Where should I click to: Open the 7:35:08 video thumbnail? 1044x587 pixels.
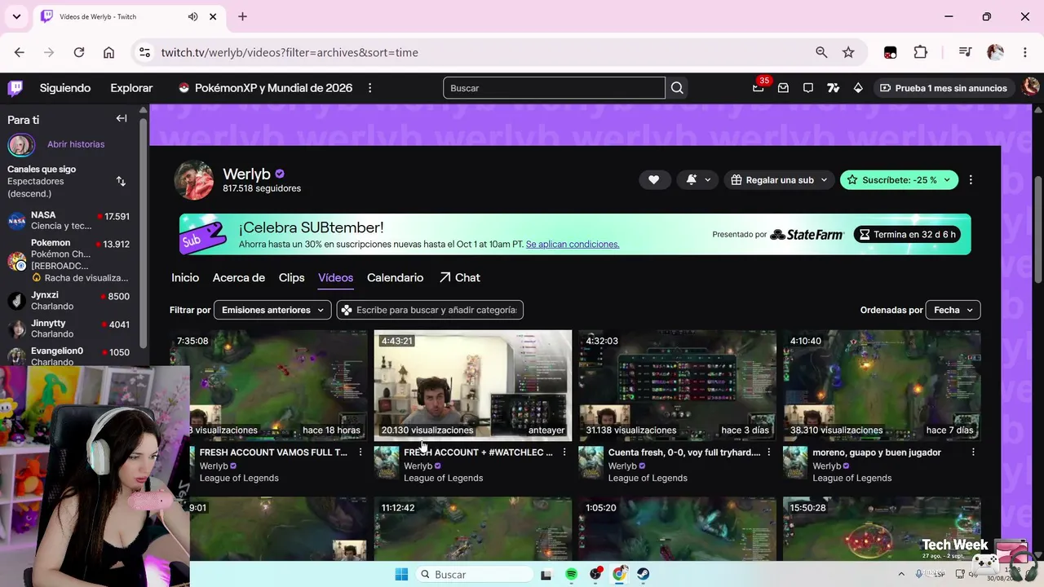[268, 385]
